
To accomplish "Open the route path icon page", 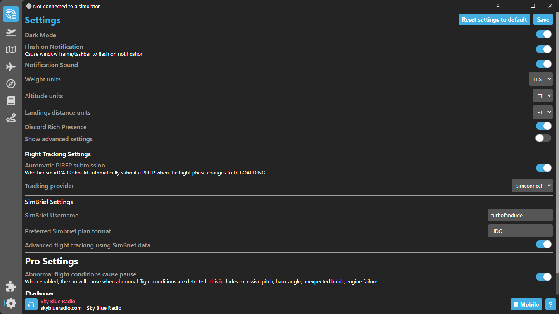I will [11, 118].
